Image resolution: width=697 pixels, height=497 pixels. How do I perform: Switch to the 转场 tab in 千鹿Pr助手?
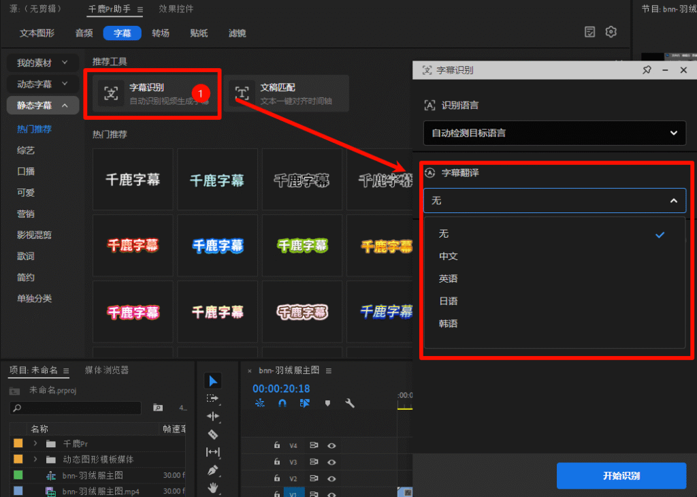coord(161,33)
